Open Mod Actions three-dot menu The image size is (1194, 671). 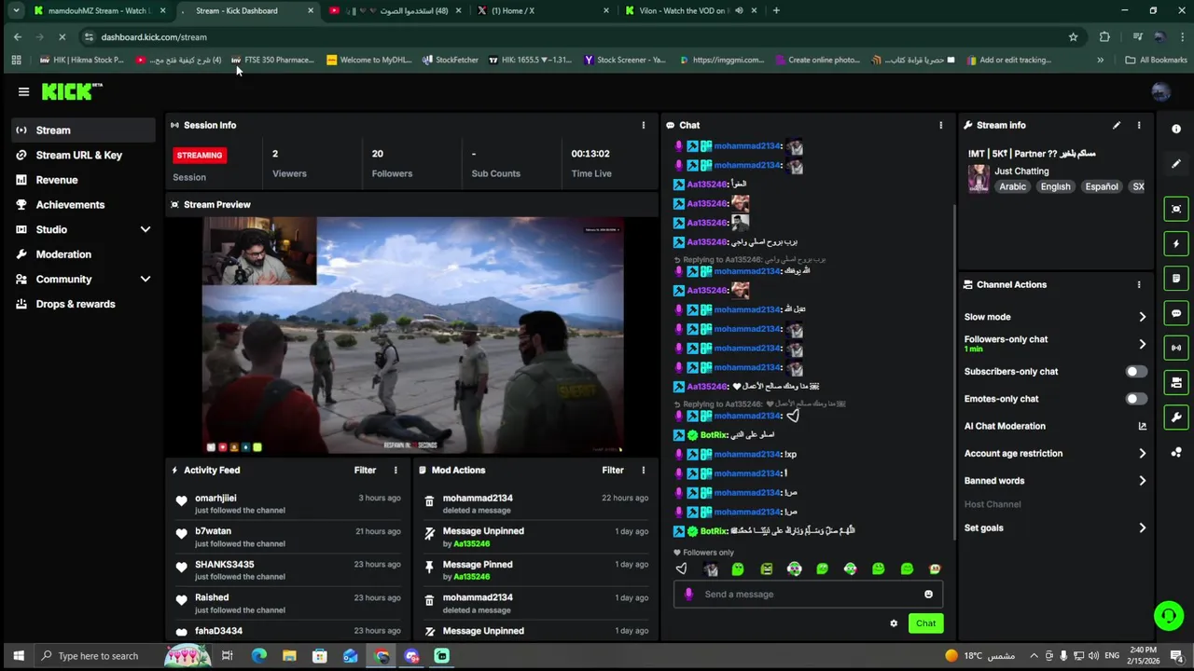[643, 470]
